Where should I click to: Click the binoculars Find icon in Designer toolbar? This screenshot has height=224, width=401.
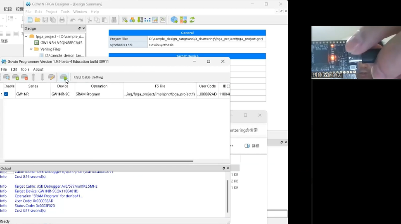pyautogui.click(x=114, y=20)
